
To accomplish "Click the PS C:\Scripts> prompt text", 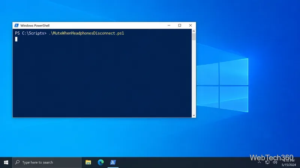I will 31,33.
